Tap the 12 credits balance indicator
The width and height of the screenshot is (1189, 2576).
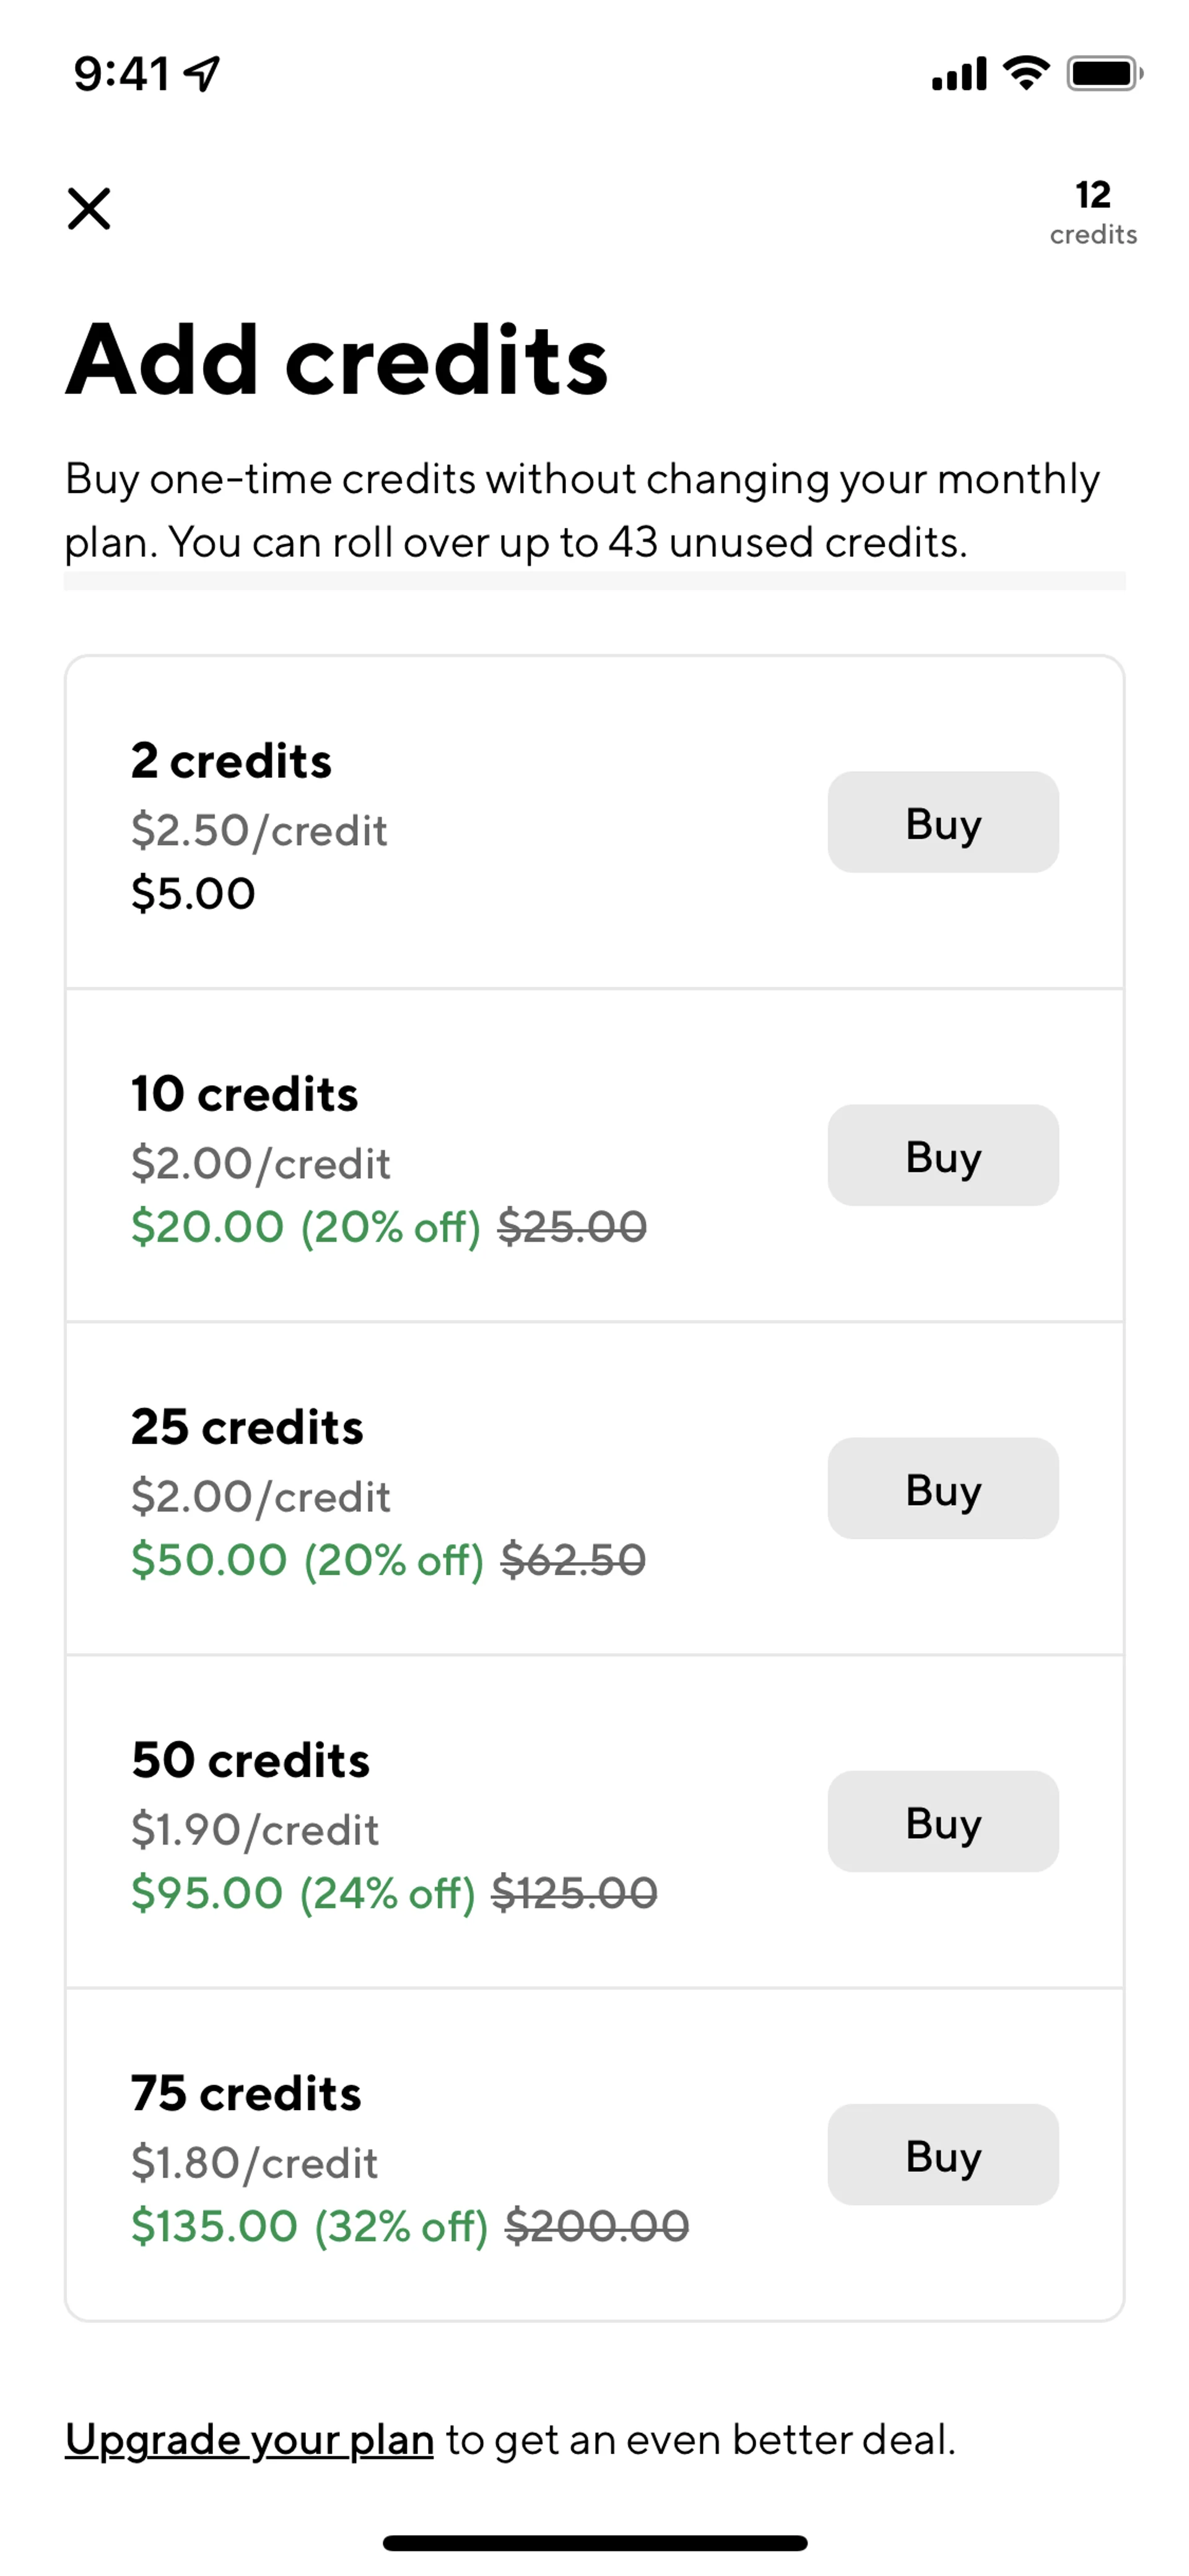click(x=1092, y=212)
